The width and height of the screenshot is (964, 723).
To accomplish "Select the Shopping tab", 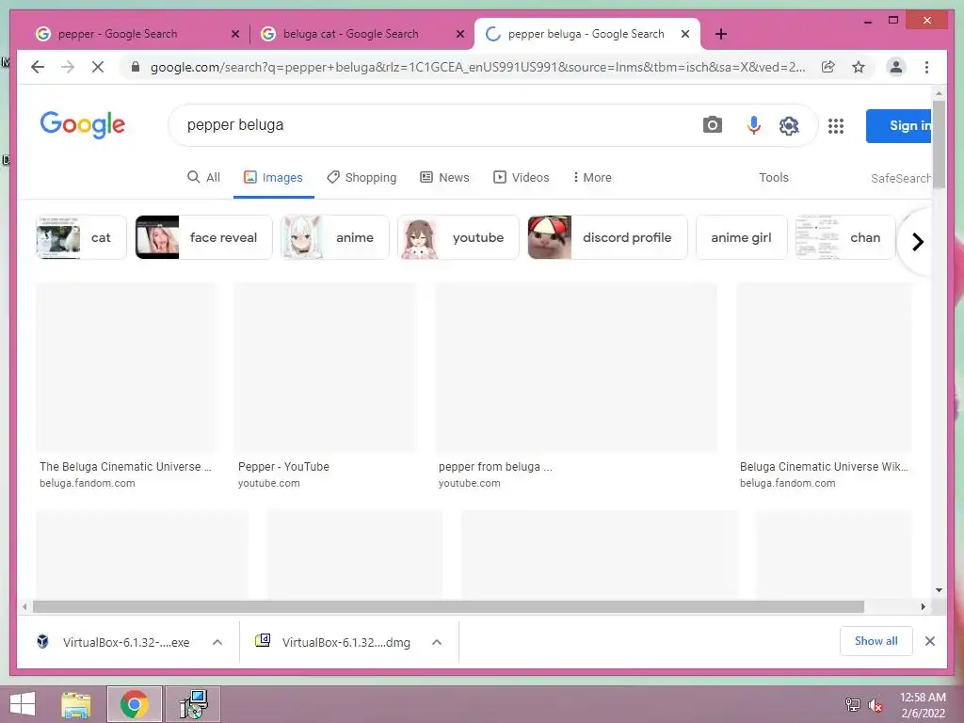I will (361, 177).
